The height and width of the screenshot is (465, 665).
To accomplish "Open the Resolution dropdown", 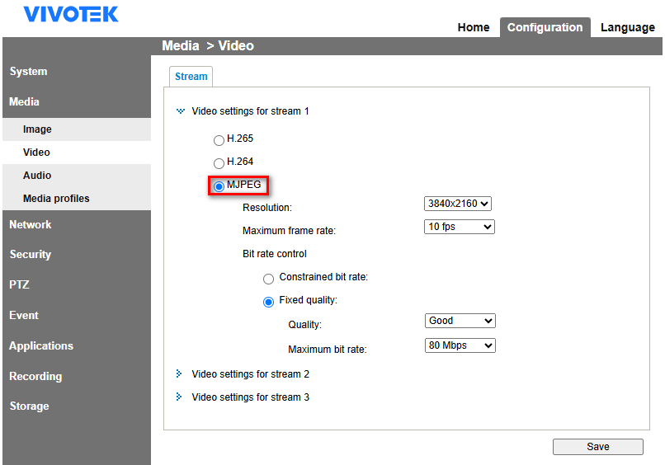I will click(x=458, y=204).
